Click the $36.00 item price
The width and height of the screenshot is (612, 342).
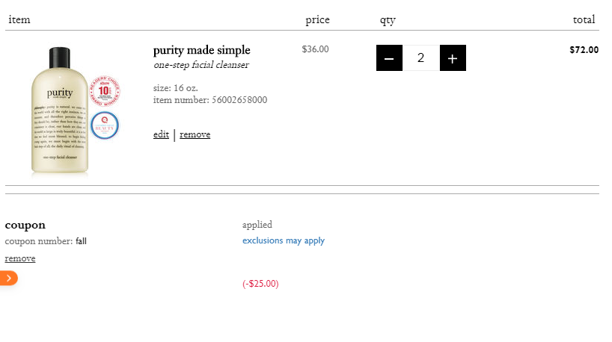click(x=316, y=49)
